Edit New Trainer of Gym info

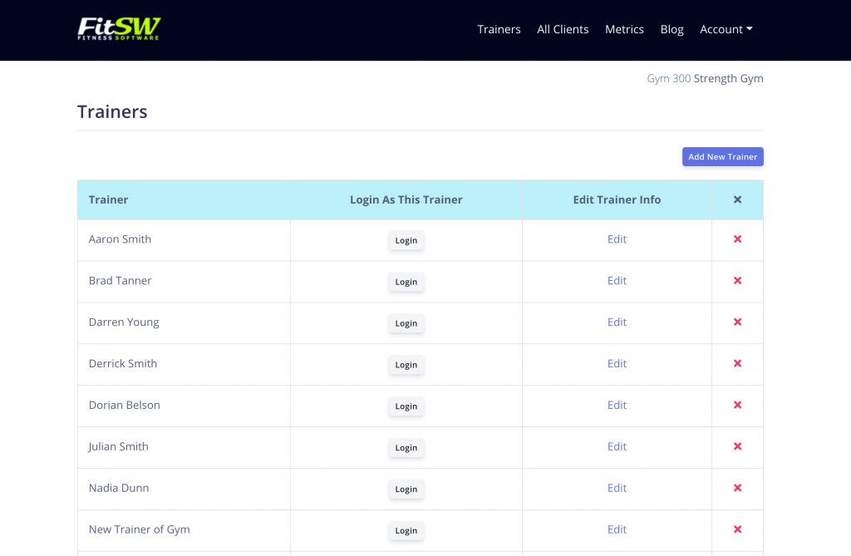point(617,530)
